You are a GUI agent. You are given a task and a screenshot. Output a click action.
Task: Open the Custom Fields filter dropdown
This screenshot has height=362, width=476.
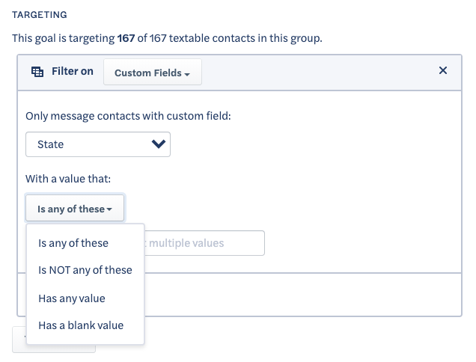point(153,73)
